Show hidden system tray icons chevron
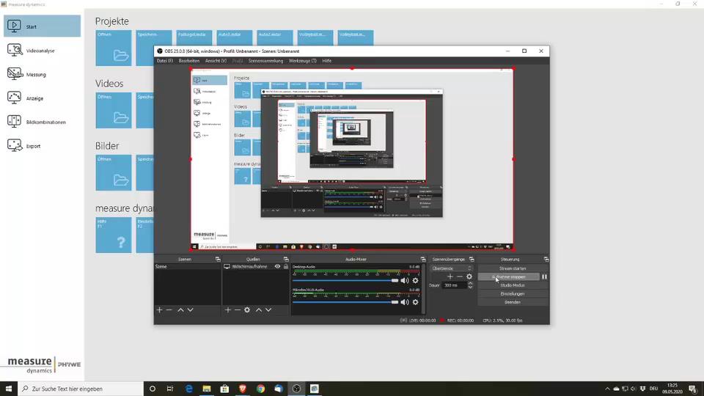Screen dimensions: 704x396 click(x=607, y=389)
